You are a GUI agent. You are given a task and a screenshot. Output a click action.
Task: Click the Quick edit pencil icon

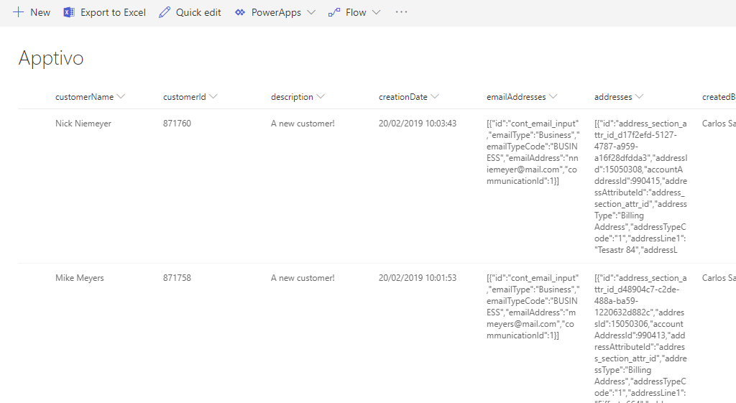pyautogui.click(x=165, y=12)
